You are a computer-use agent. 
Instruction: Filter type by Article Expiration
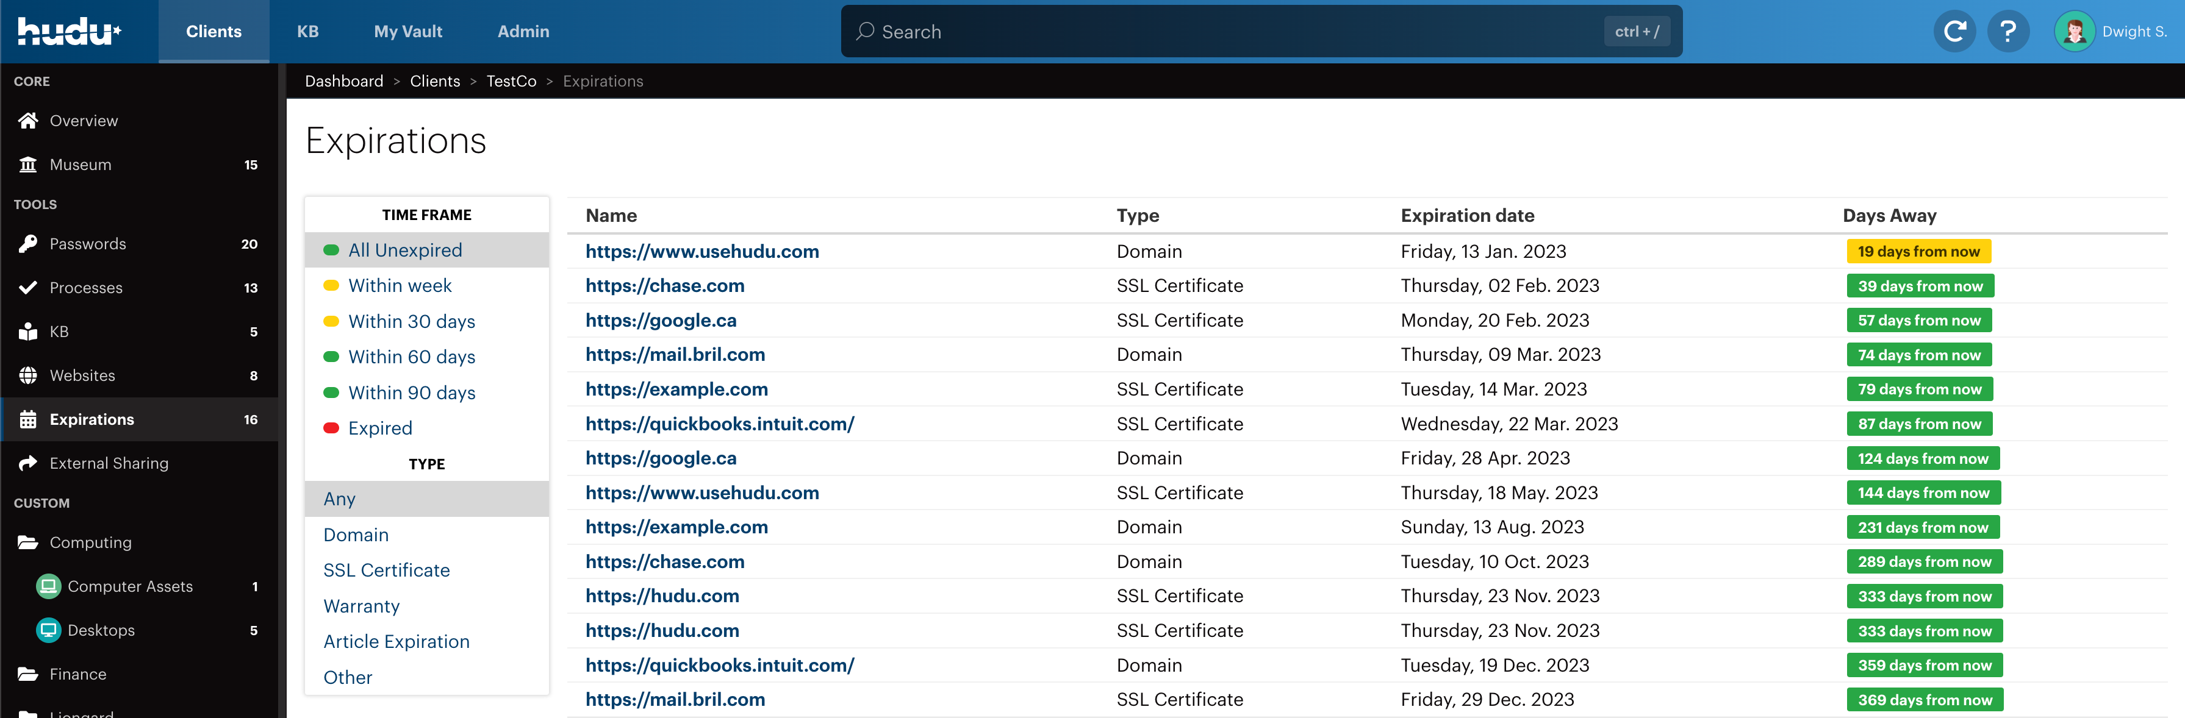[x=426, y=642]
